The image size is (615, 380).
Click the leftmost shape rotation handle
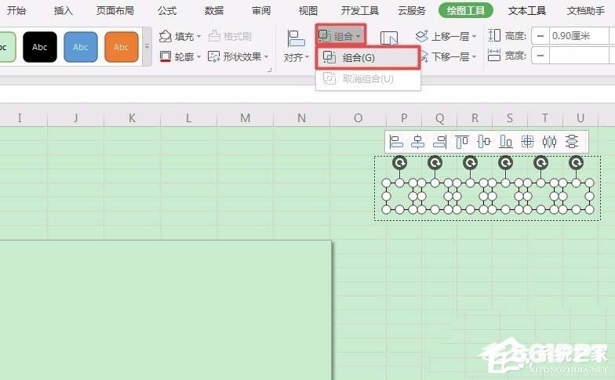click(x=400, y=162)
